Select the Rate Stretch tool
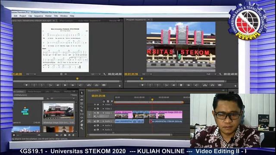 [82, 107]
